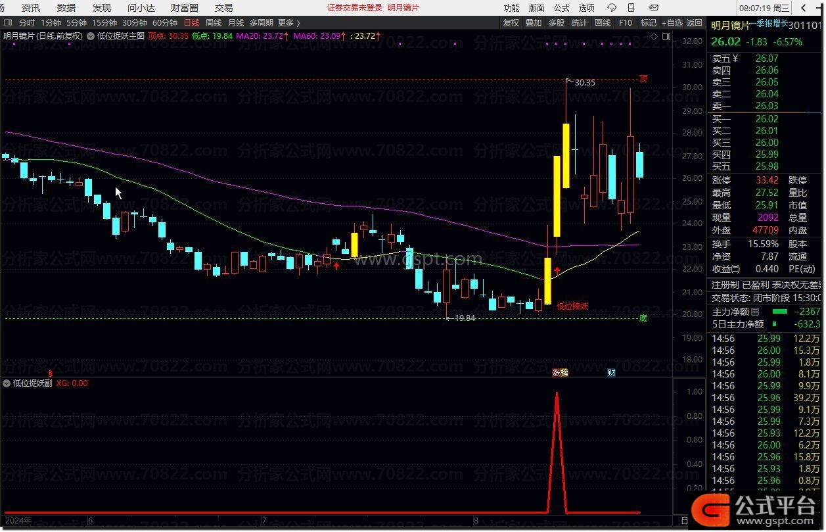Click the 买一 price 26.02
Image resolution: width=826 pixels, height=532 pixels.
[x=767, y=119]
